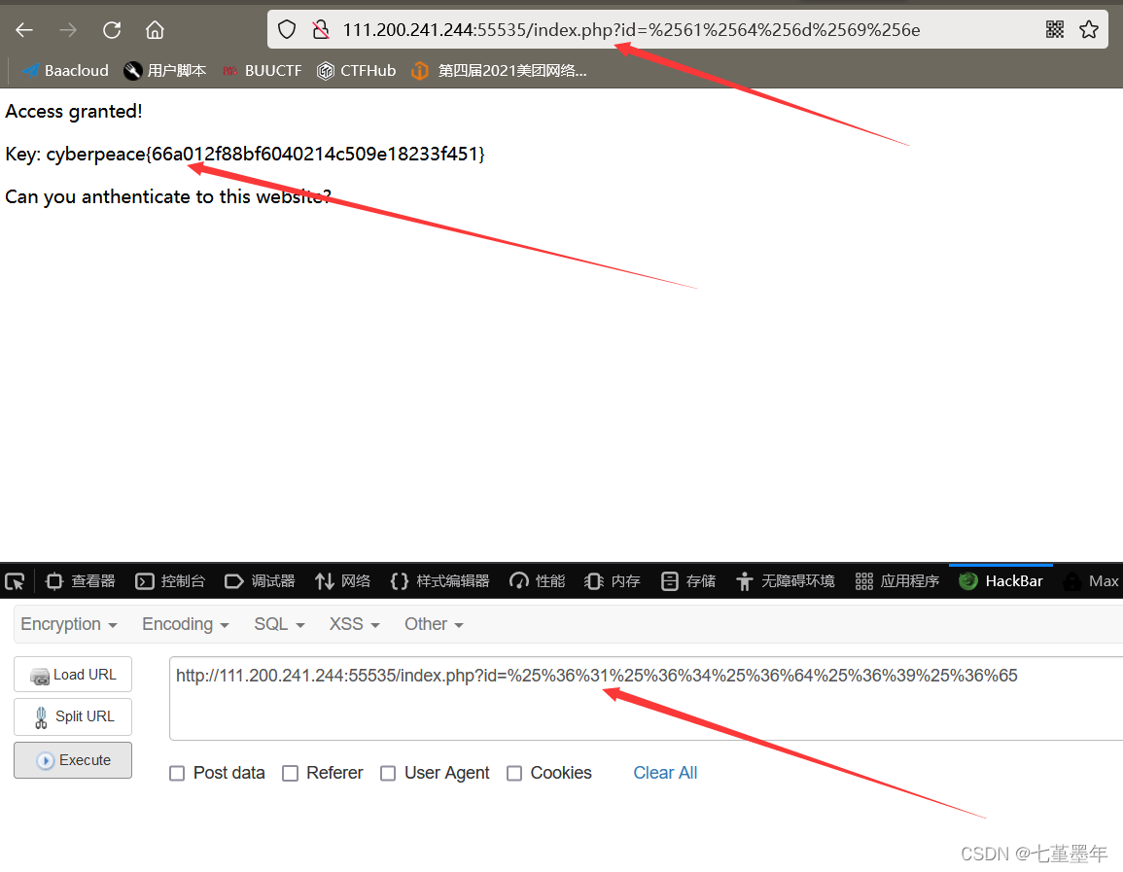Switch to the 网络 network tab
The height and width of the screenshot is (872, 1123).
[x=343, y=580]
